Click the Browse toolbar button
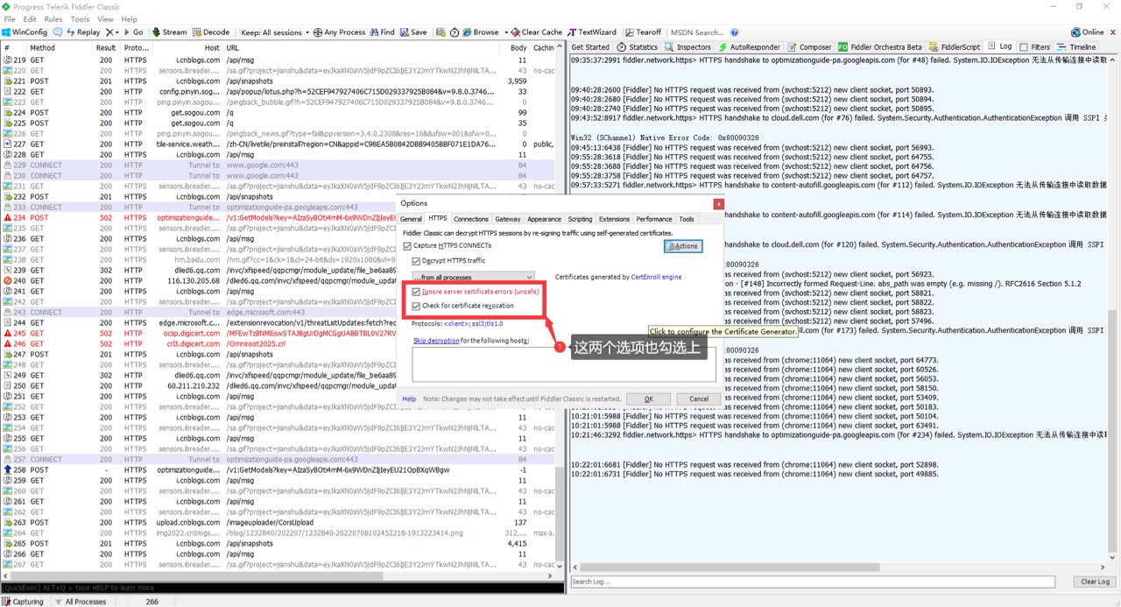The height and width of the screenshot is (607, 1121). click(480, 32)
